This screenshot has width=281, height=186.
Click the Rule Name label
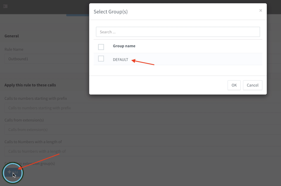click(x=14, y=49)
